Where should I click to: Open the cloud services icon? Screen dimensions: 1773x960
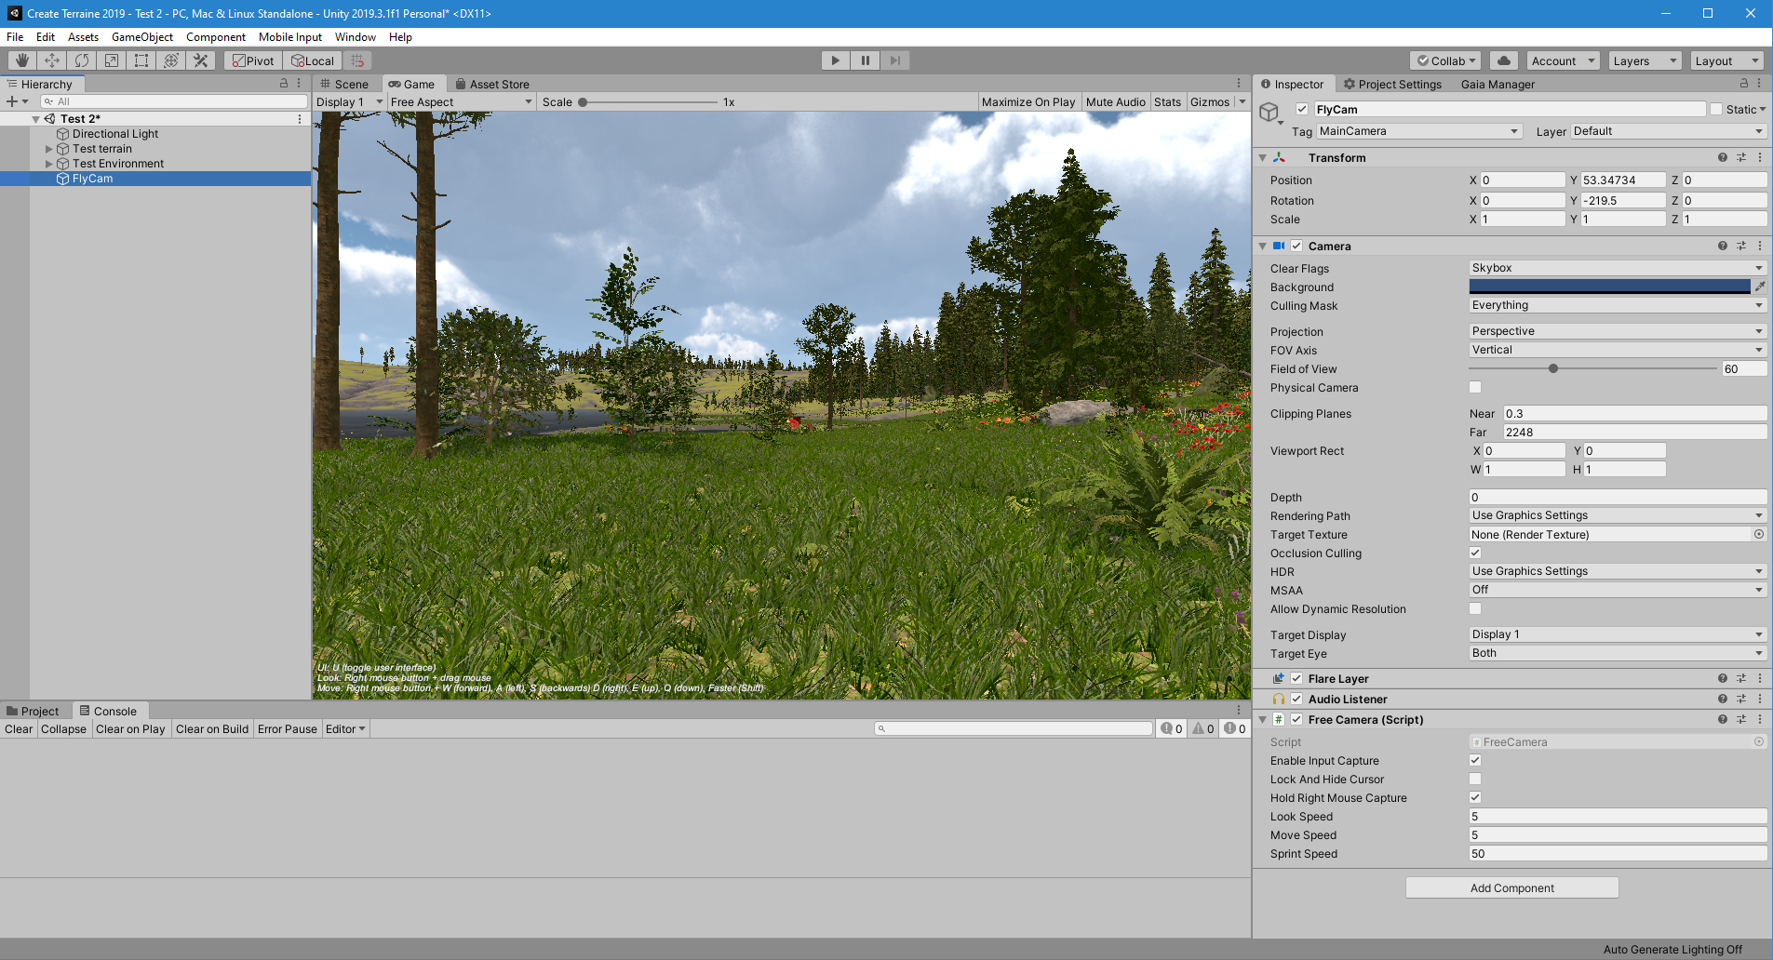(1504, 60)
